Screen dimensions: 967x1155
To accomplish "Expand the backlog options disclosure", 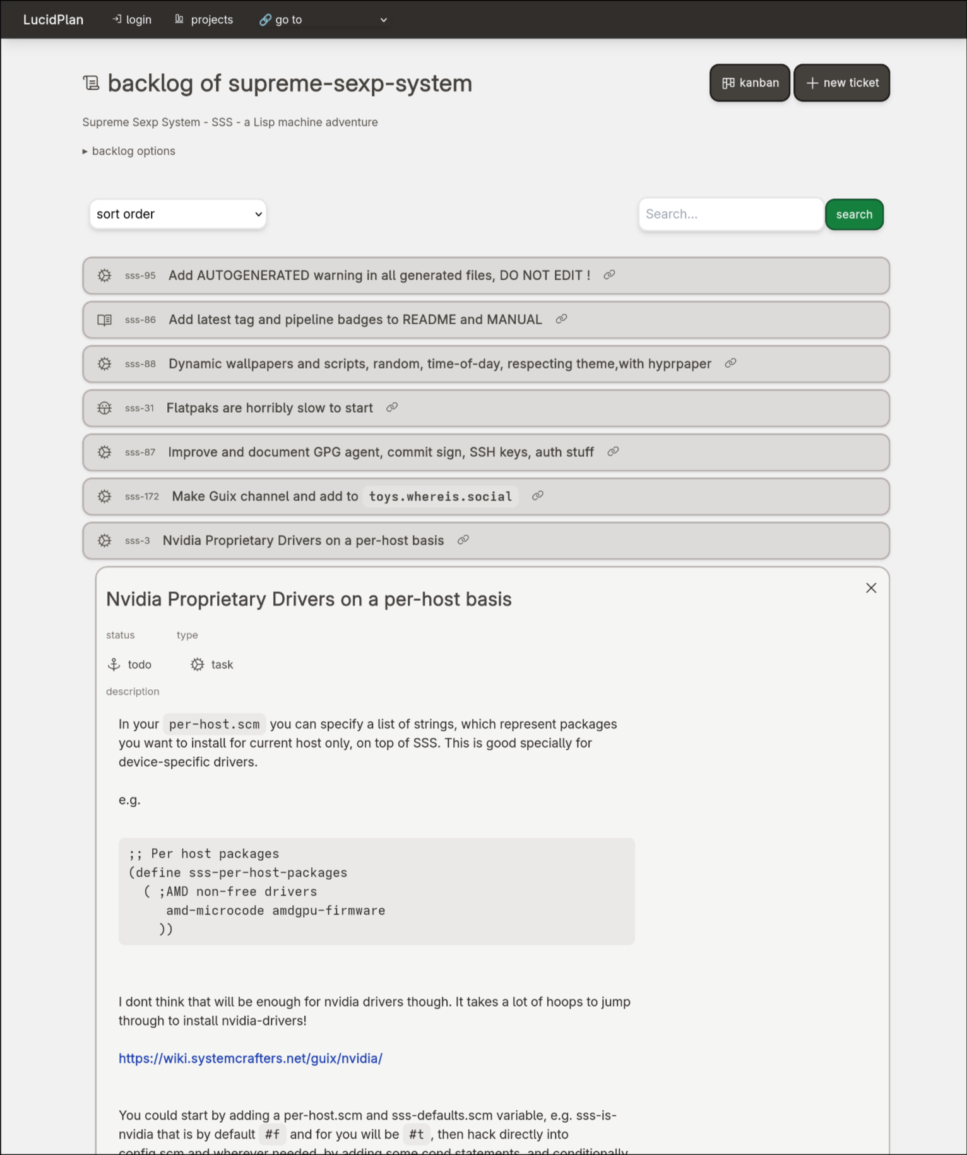I will [x=129, y=151].
